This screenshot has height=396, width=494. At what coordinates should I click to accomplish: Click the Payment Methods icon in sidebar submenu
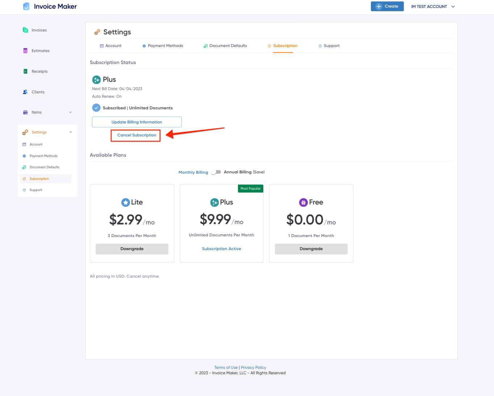coord(24,156)
